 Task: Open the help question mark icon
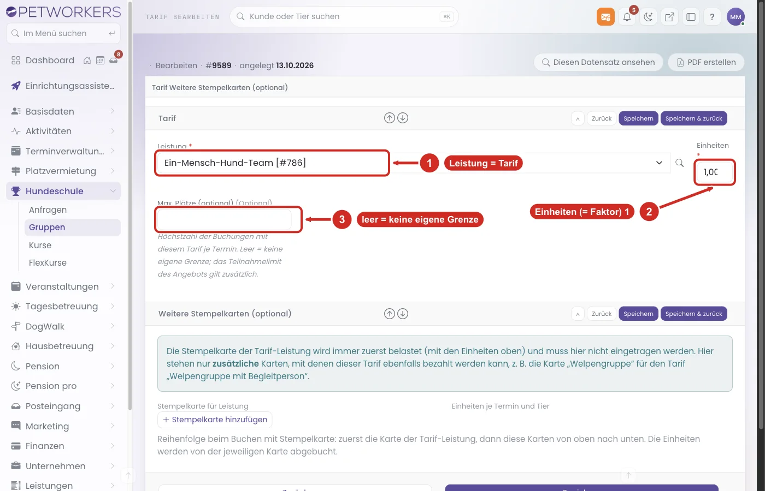(712, 17)
